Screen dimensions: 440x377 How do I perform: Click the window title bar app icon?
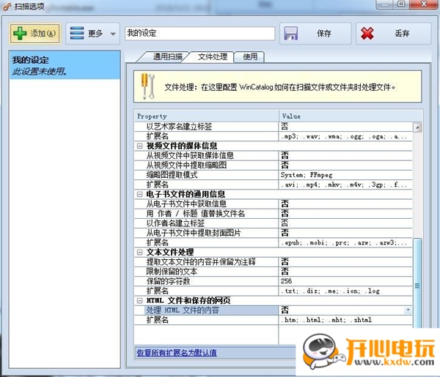(7, 6)
